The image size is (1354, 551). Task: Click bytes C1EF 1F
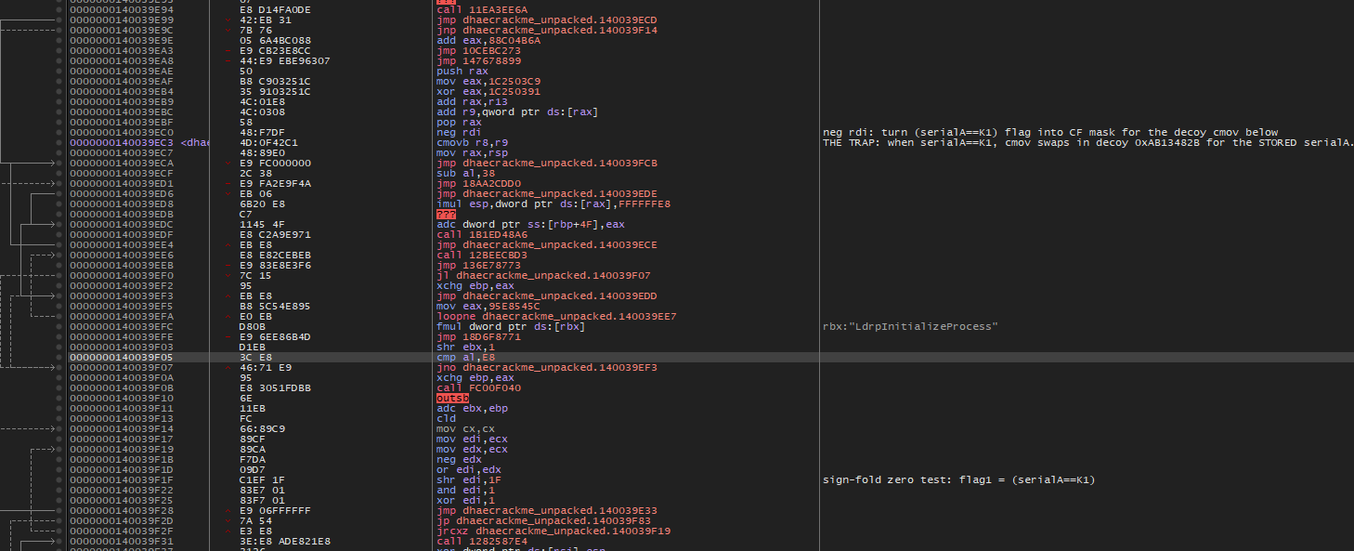click(x=262, y=479)
